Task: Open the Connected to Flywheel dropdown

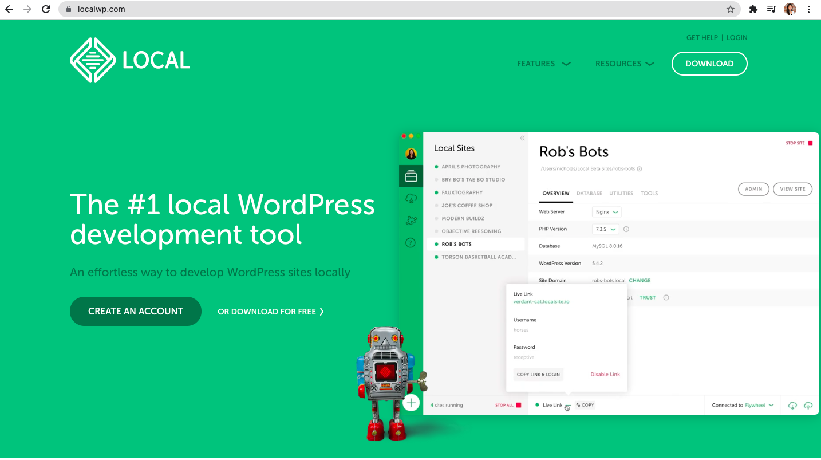Action: [743, 405]
